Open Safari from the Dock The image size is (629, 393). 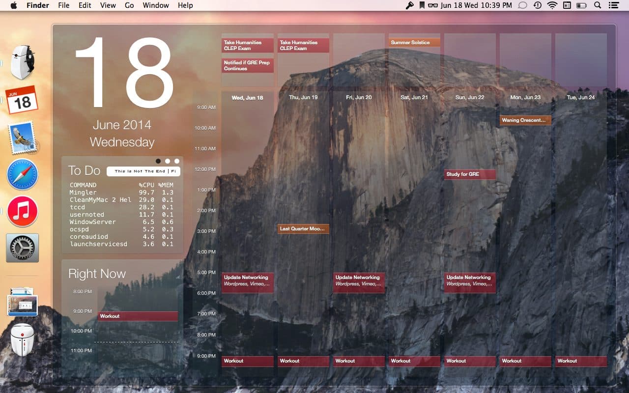pos(22,174)
